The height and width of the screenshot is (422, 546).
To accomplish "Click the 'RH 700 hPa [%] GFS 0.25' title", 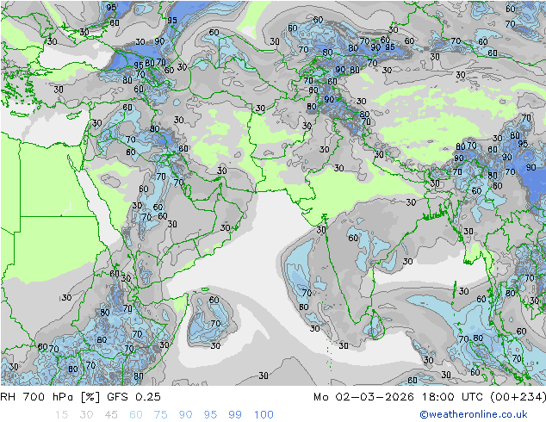I will click(x=80, y=396).
